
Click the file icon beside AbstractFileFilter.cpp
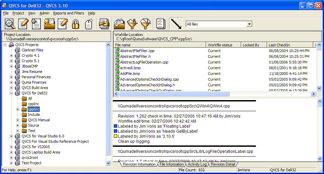click(x=117, y=50)
